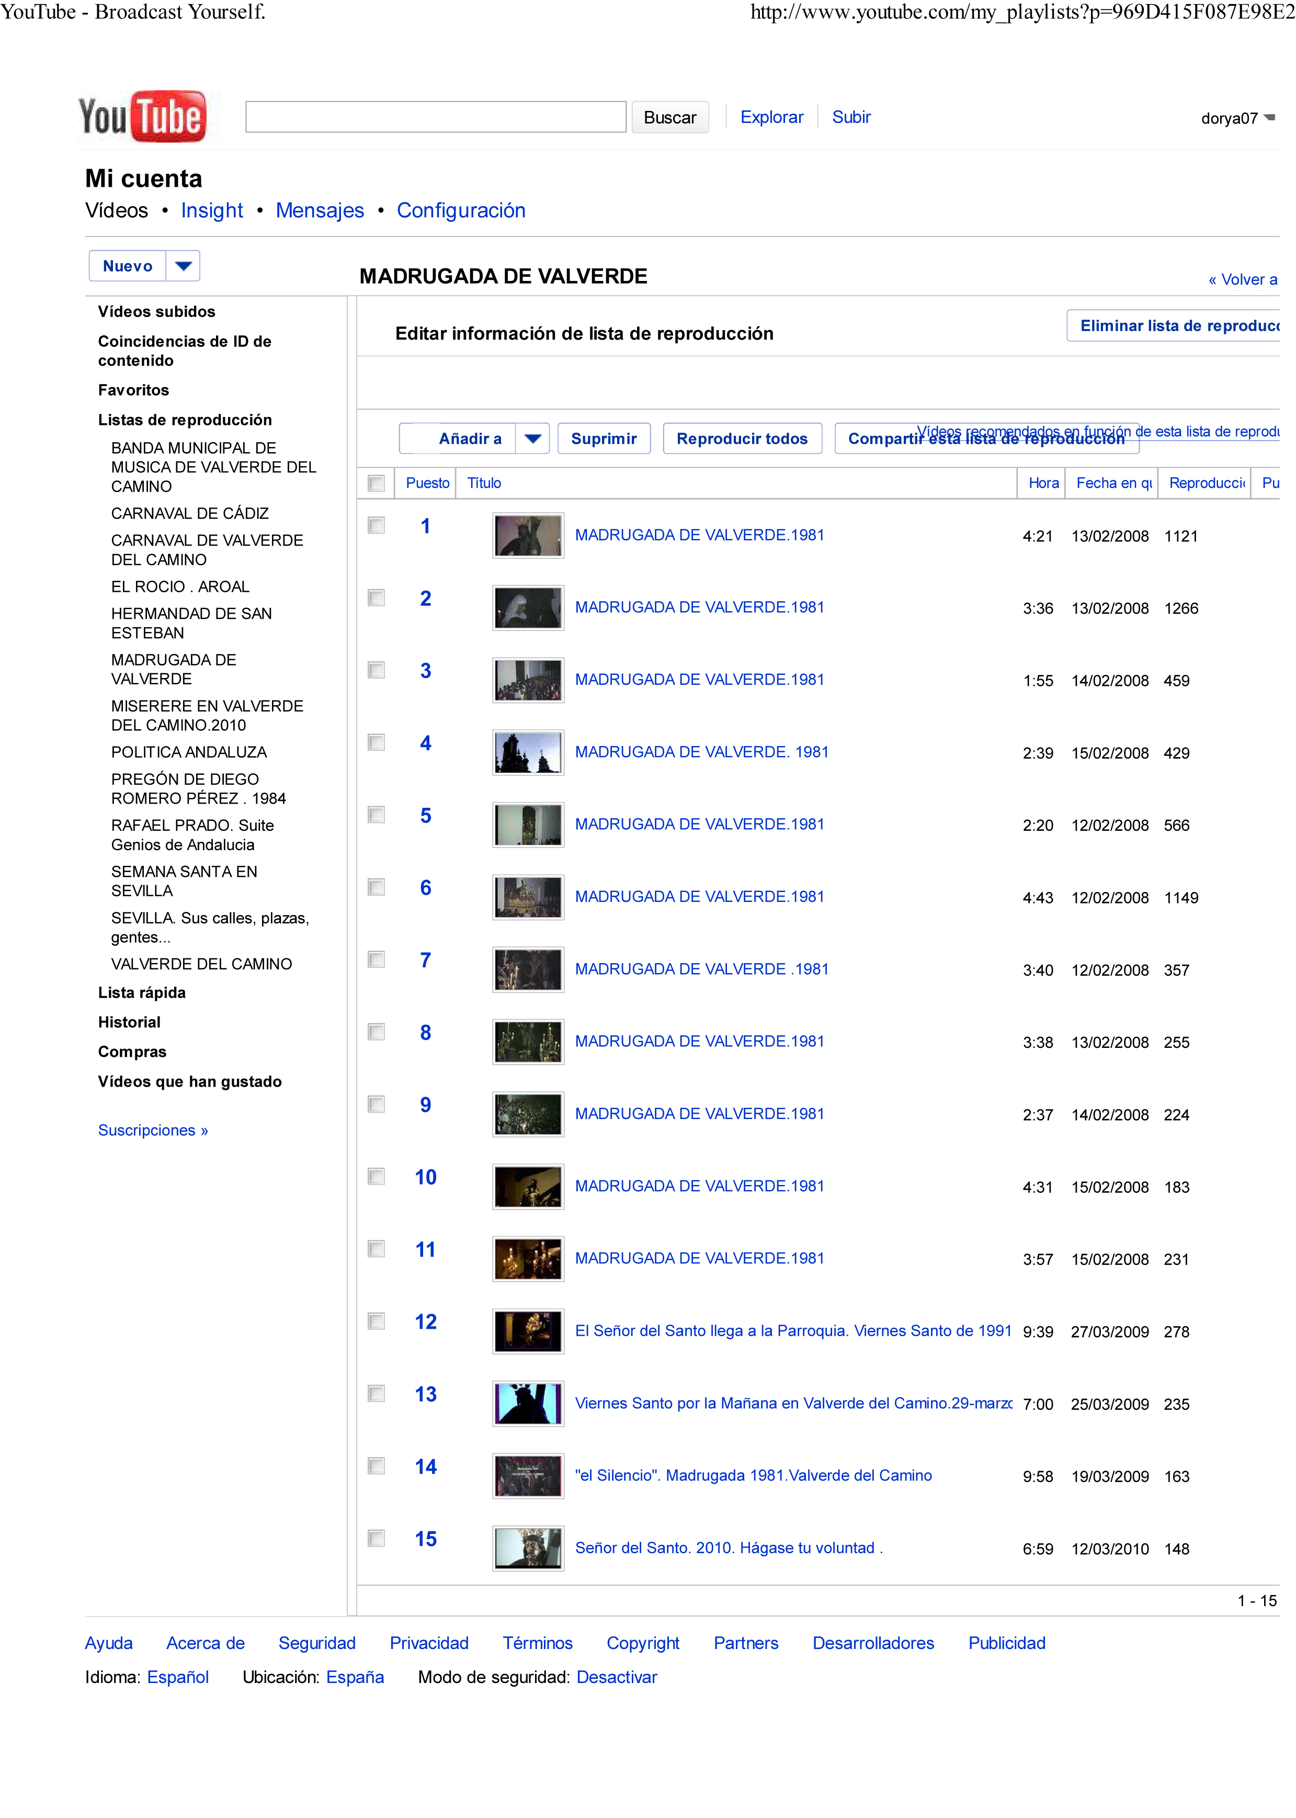Go to the Configuración tab

(x=460, y=210)
